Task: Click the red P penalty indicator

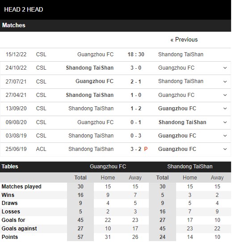Action: coord(146,149)
